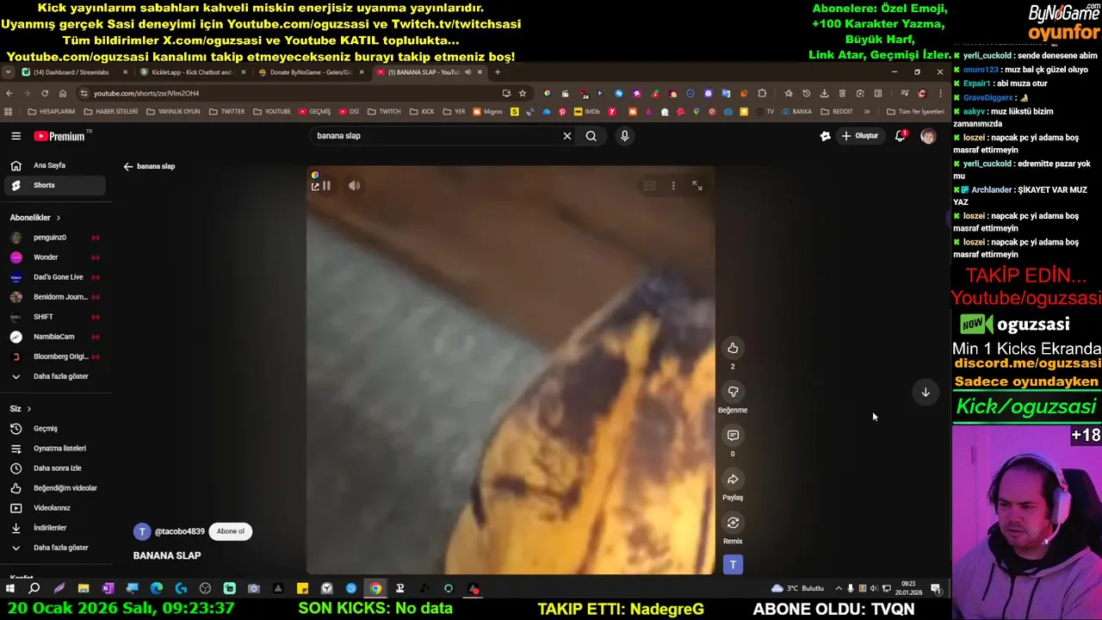Open Geçmiş watch history
Screen dimensions: 1102x620
pos(53,429)
